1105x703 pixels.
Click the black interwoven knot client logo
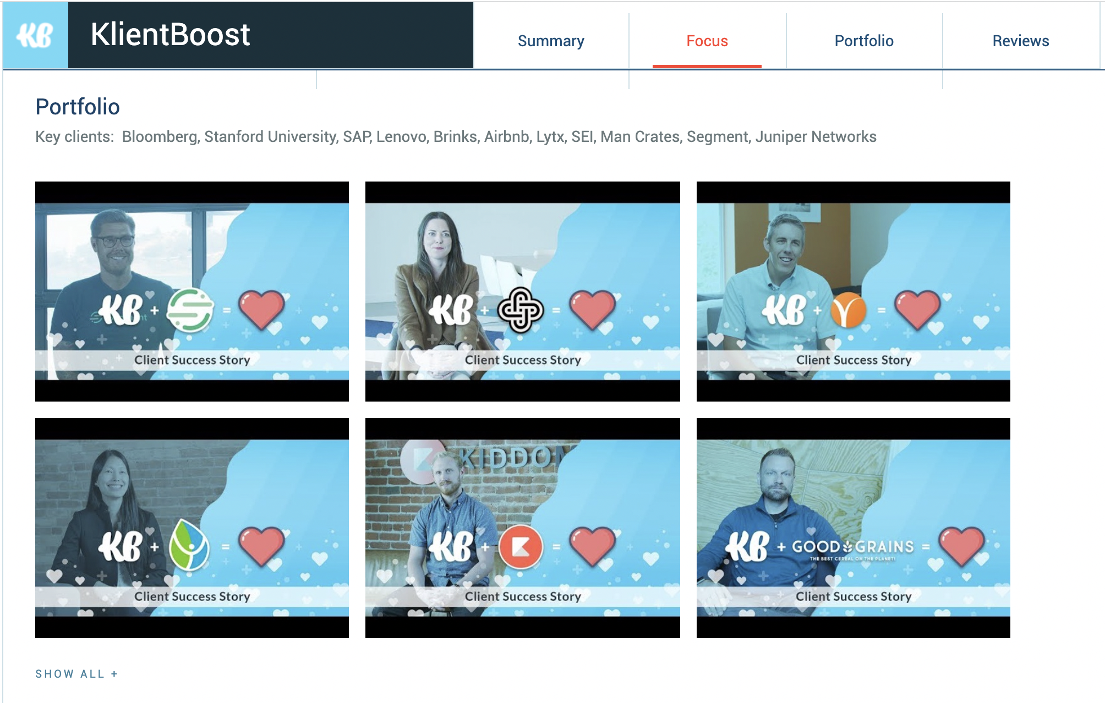(521, 310)
